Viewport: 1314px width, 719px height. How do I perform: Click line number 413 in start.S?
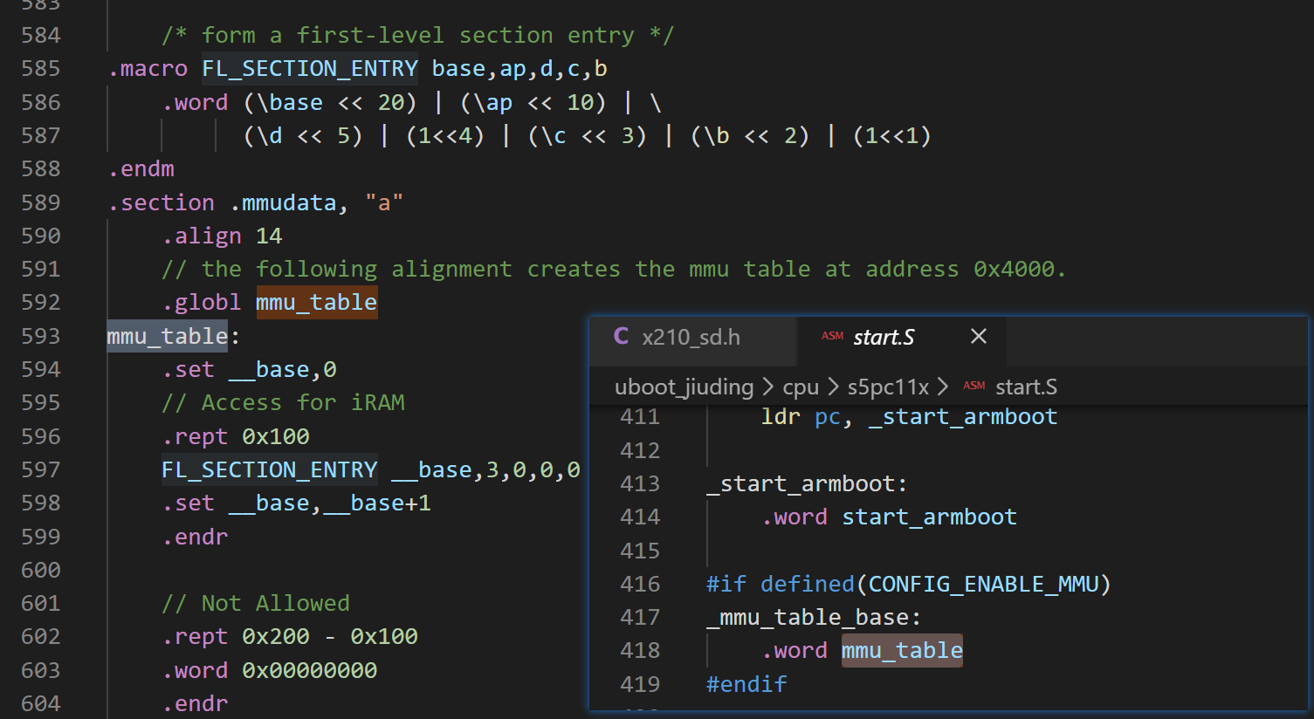tap(640, 483)
